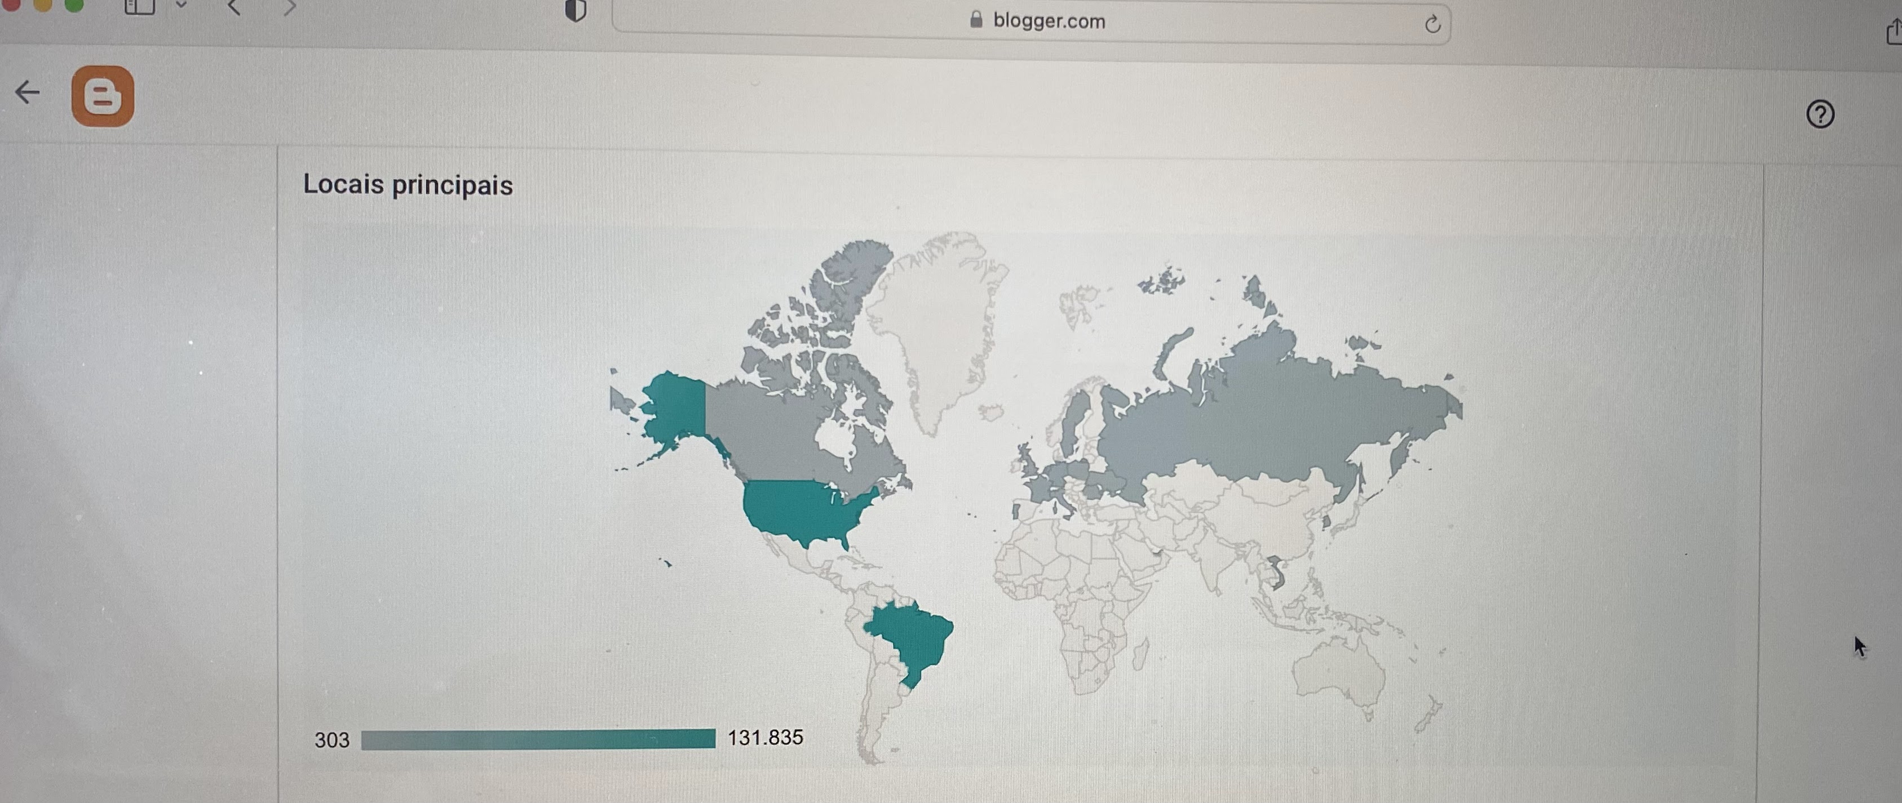Go forward using Safari forward arrow
The height and width of the screenshot is (803, 1902).
click(290, 7)
